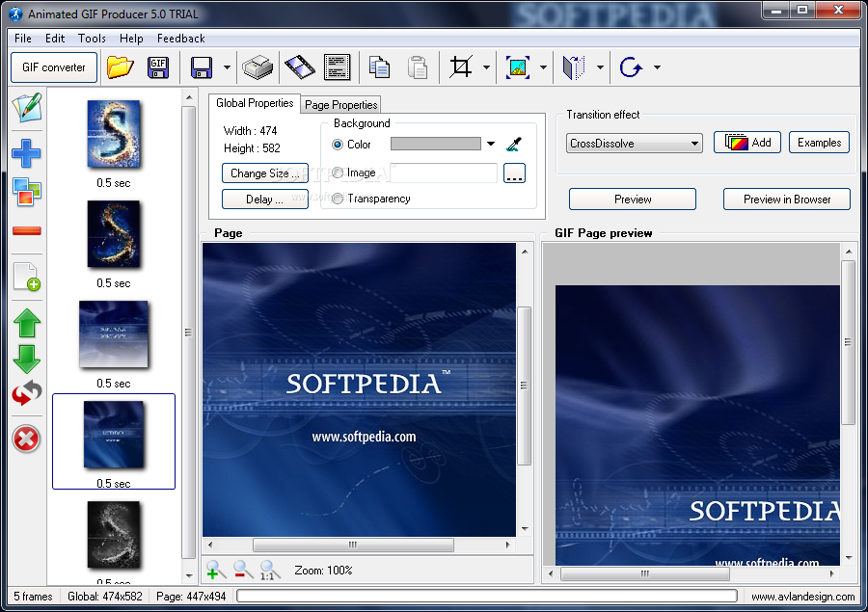Expand the flip options dropdown arrow
Viewport: 868px width, 612px height.
point(600,67)
